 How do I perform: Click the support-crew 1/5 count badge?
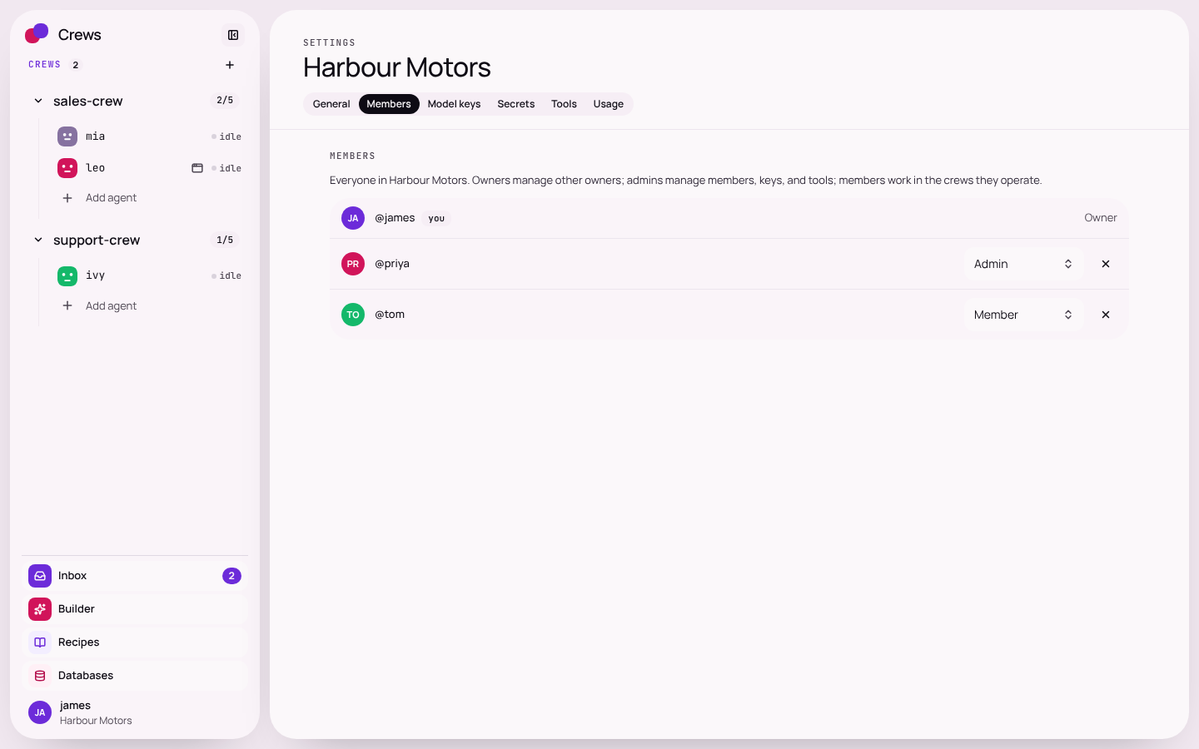225,240
